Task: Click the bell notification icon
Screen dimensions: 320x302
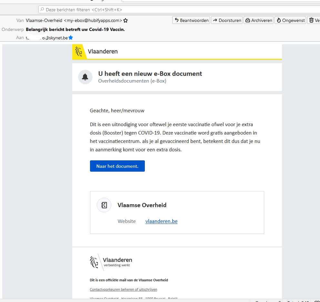Action: (85, 77)
